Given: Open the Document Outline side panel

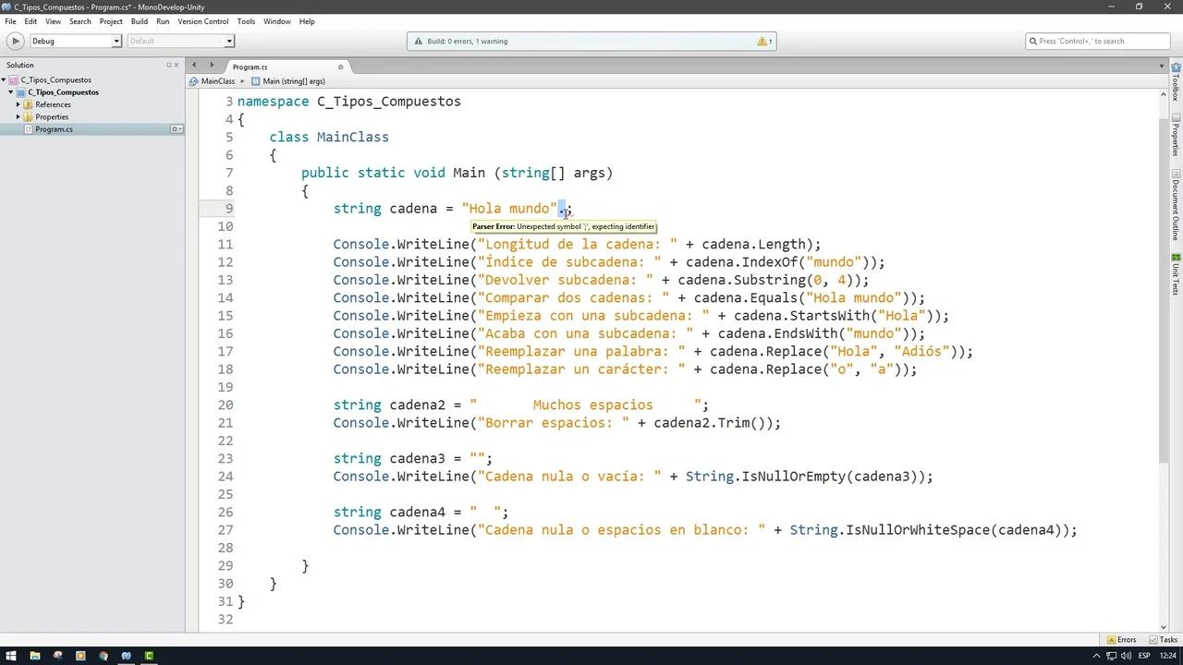Looking at the screenshot, I should pos(1176,210).
